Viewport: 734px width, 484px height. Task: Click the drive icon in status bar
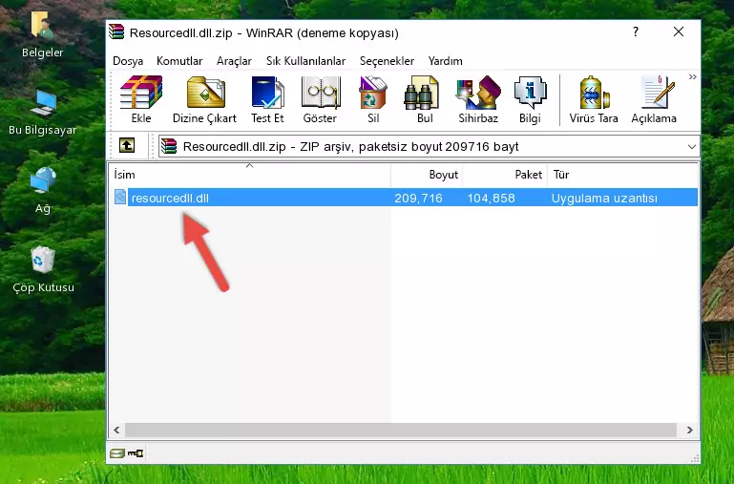point(117,453)
